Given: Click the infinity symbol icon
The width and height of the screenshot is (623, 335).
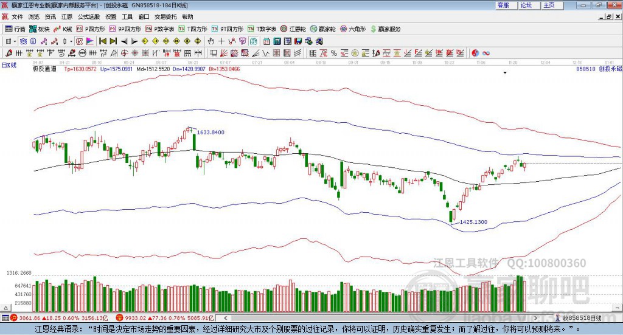Looking at the screenshot, I should [486, 53].
